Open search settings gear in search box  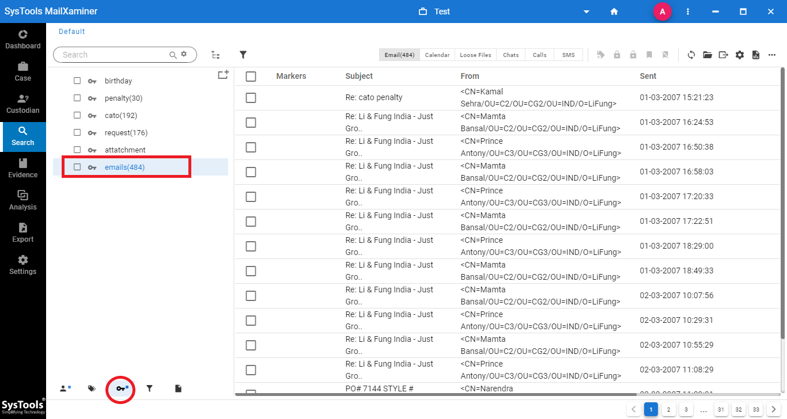pyautogui.click(x=184, y=54)
